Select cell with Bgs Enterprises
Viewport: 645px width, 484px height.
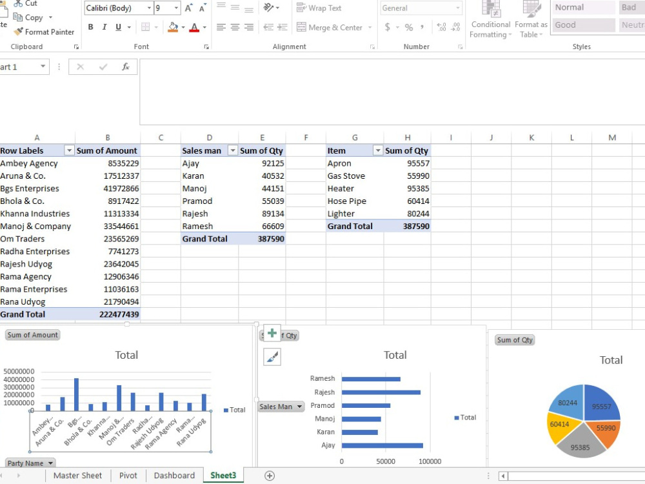tap(37, 188)
